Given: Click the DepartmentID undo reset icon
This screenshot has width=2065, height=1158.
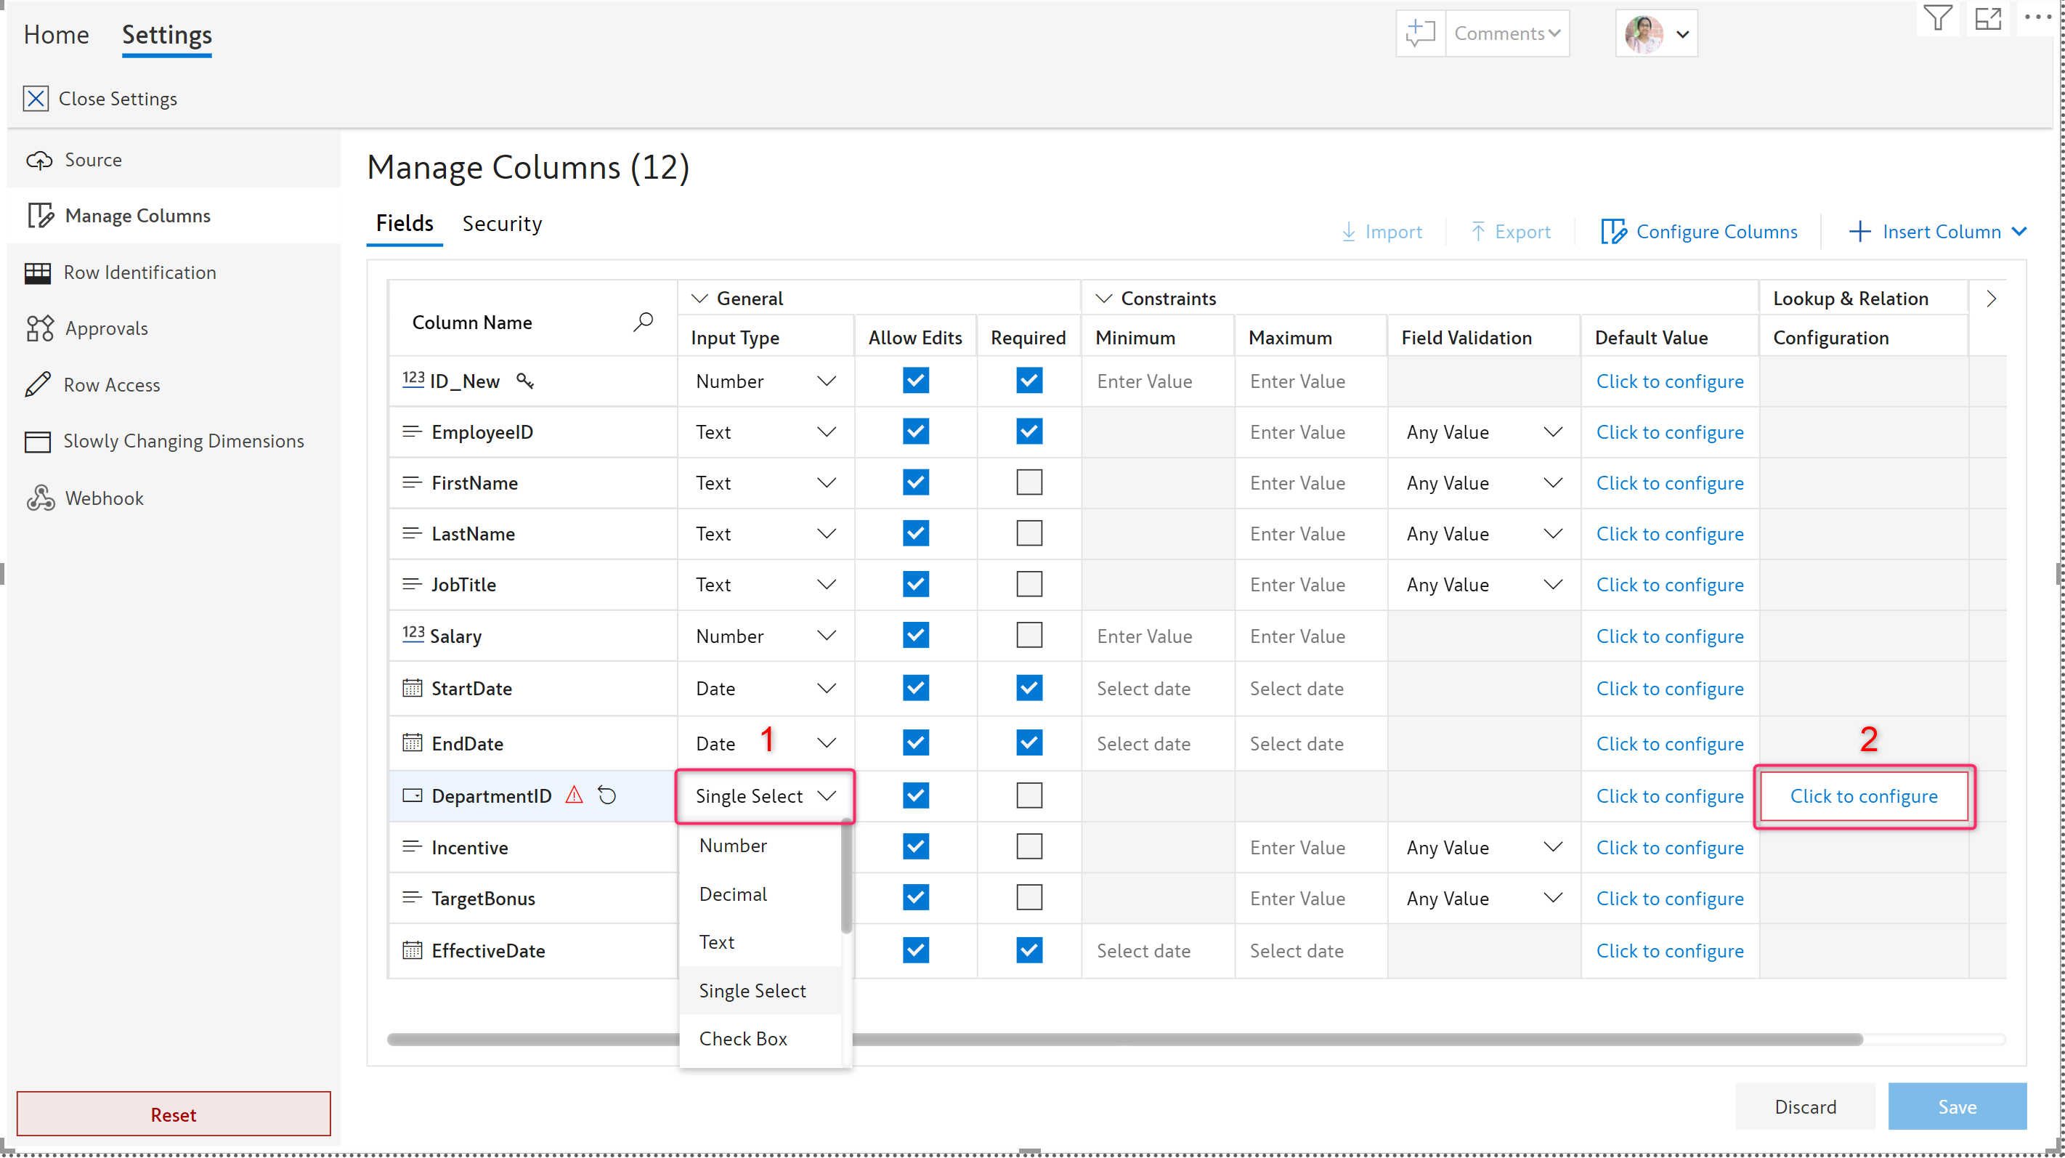Looking at the screenshot, I should click(x=606, y=795).
